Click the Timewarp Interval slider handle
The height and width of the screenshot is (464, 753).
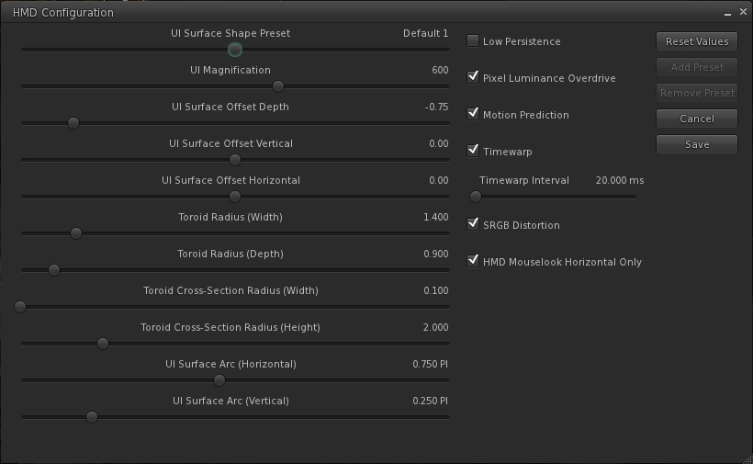pyautogui.click(x=476, y=197)
